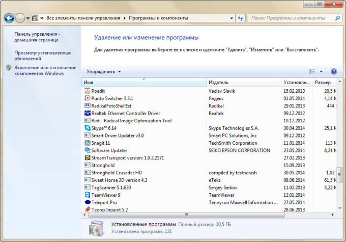This screenshot has height=242, width=346.
Task: Open the recent pages dropdown arrow
Action: (x=28, y=18)
